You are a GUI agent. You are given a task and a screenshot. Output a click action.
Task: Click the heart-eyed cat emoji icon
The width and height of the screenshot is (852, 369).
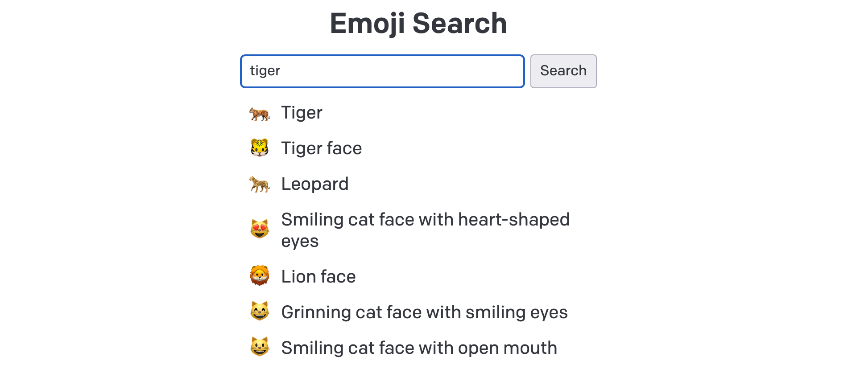point(260,230)
